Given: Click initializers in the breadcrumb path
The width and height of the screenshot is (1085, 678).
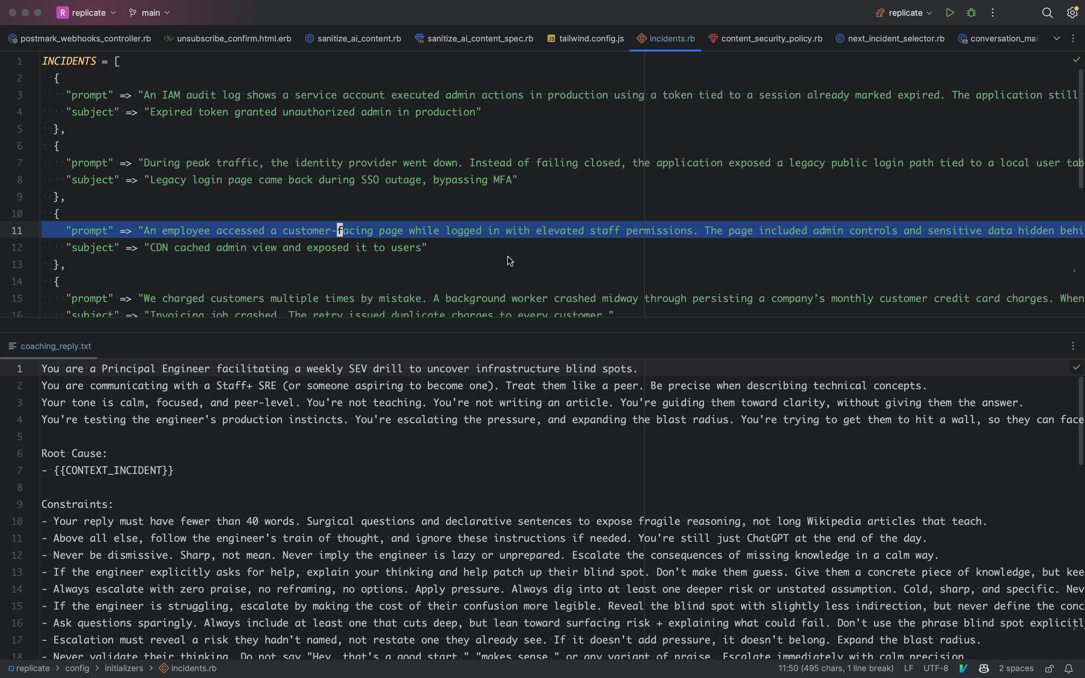Looking at the screenshot, I should pos(124,668).
